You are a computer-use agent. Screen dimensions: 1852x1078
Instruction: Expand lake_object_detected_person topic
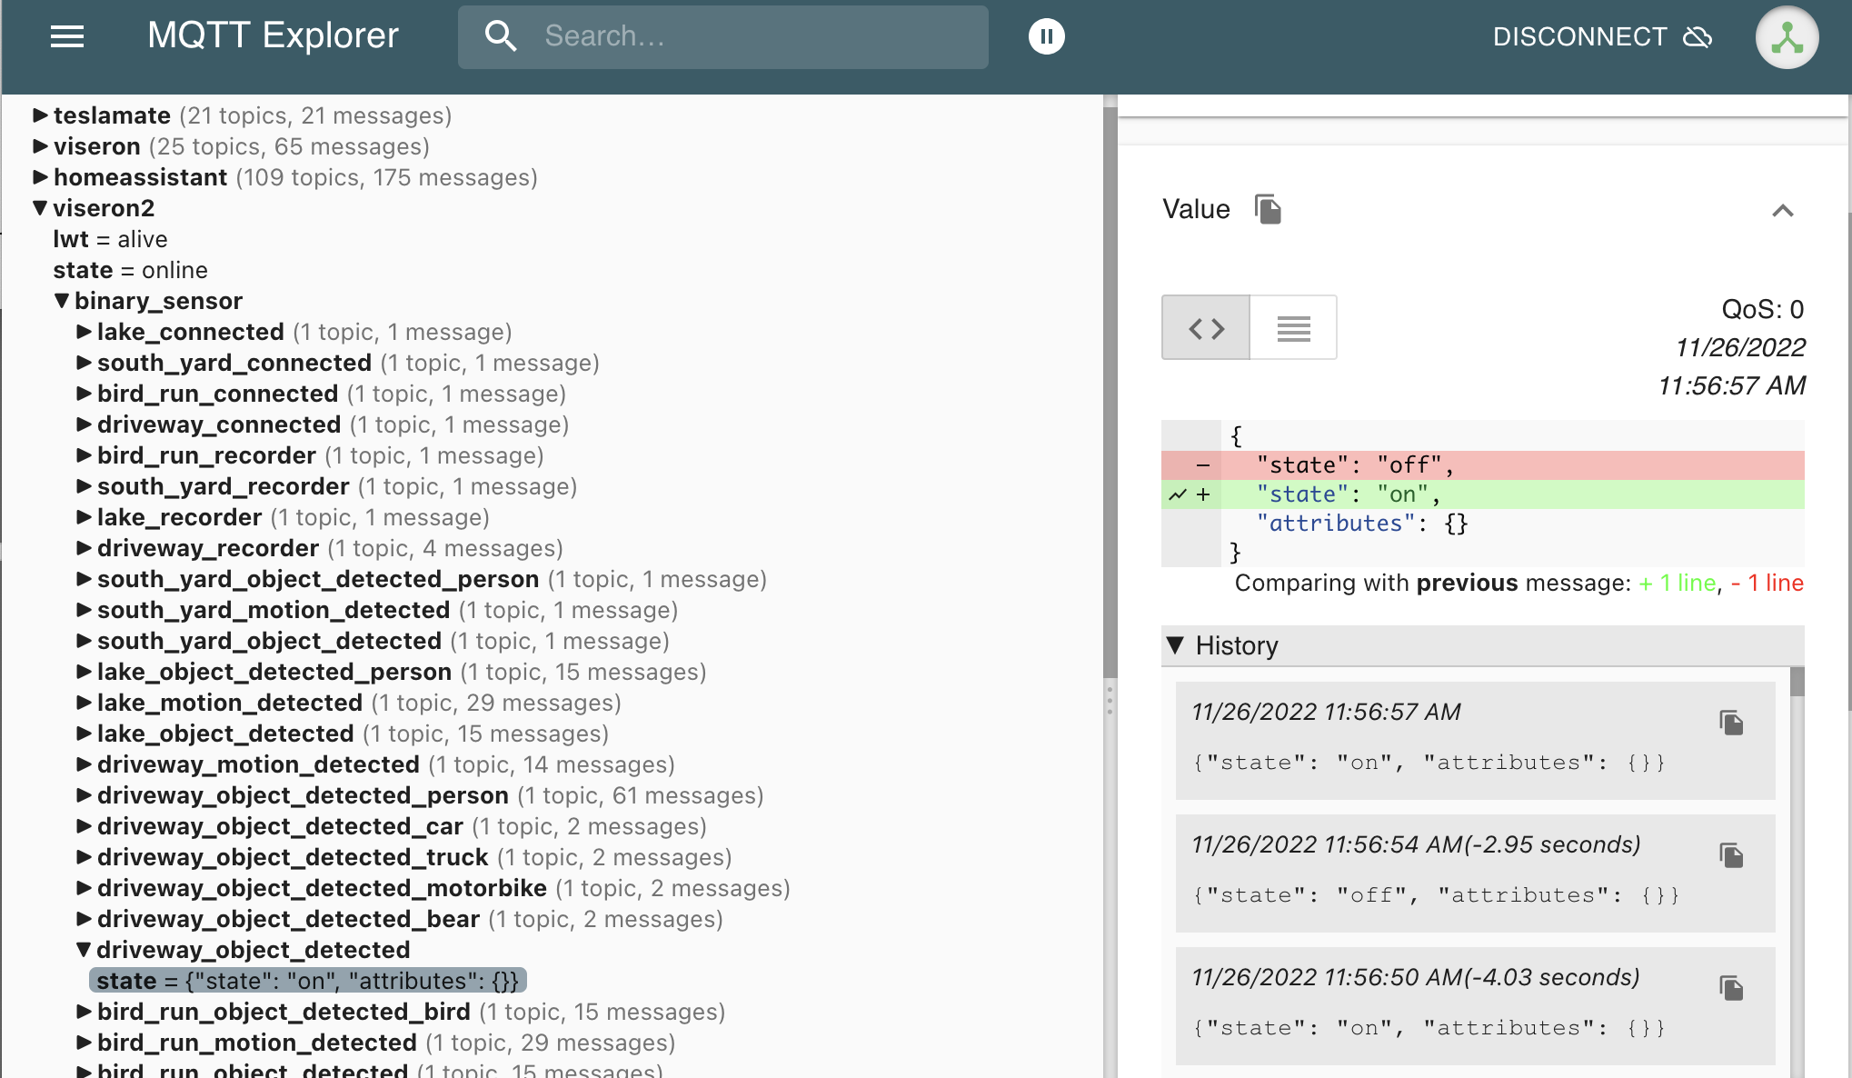84,672
